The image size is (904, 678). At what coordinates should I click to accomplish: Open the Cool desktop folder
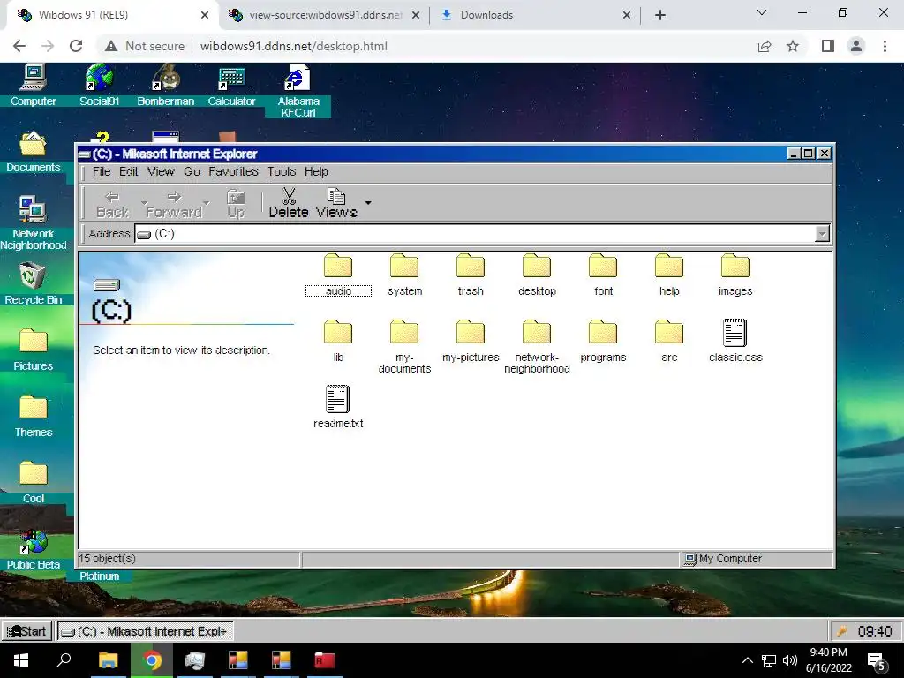[x=33, y=483]
